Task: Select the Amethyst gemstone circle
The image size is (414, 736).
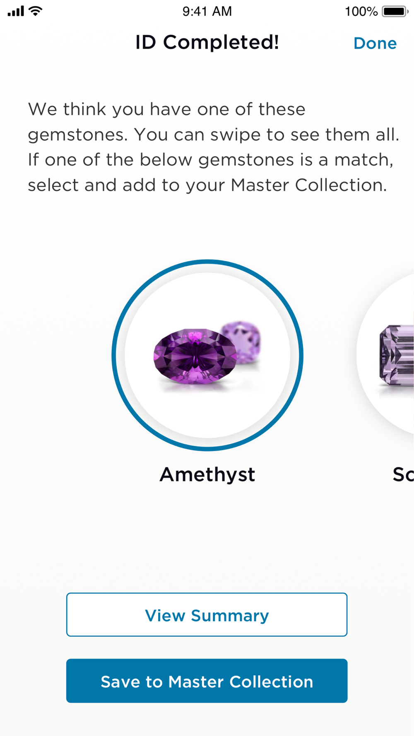Action: (207, 355)
